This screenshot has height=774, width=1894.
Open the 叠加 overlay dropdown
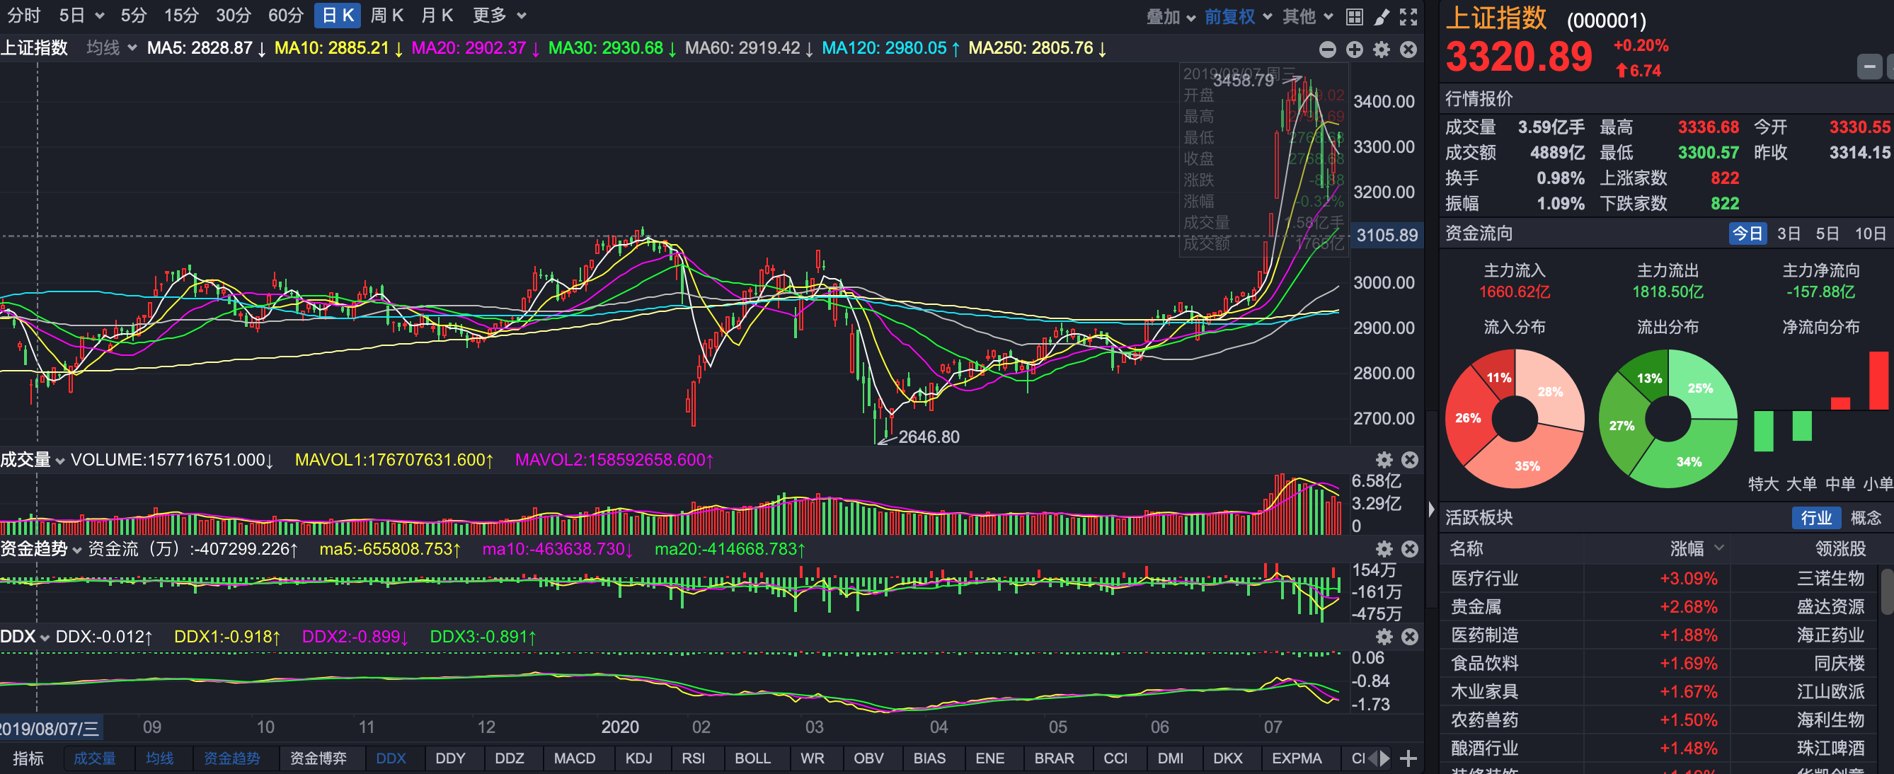(1171, 16)
